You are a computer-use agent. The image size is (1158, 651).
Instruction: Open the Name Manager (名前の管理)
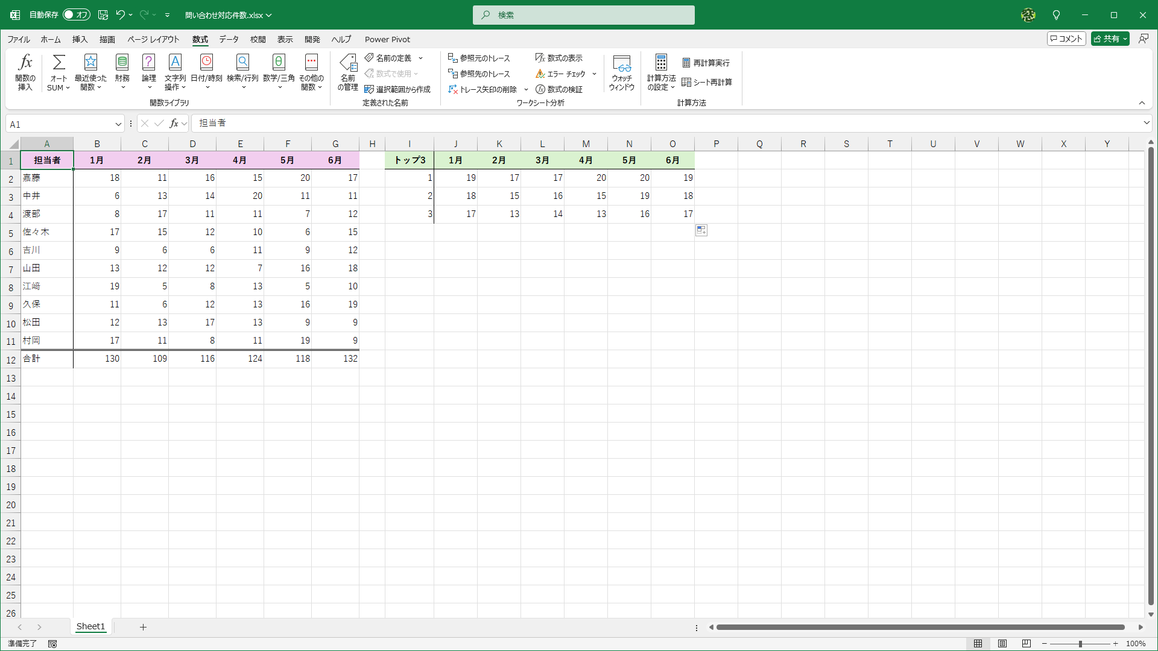(348, 72)
